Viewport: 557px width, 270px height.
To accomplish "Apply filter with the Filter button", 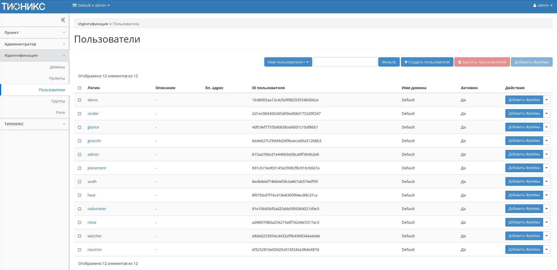I will click(389, 62).
